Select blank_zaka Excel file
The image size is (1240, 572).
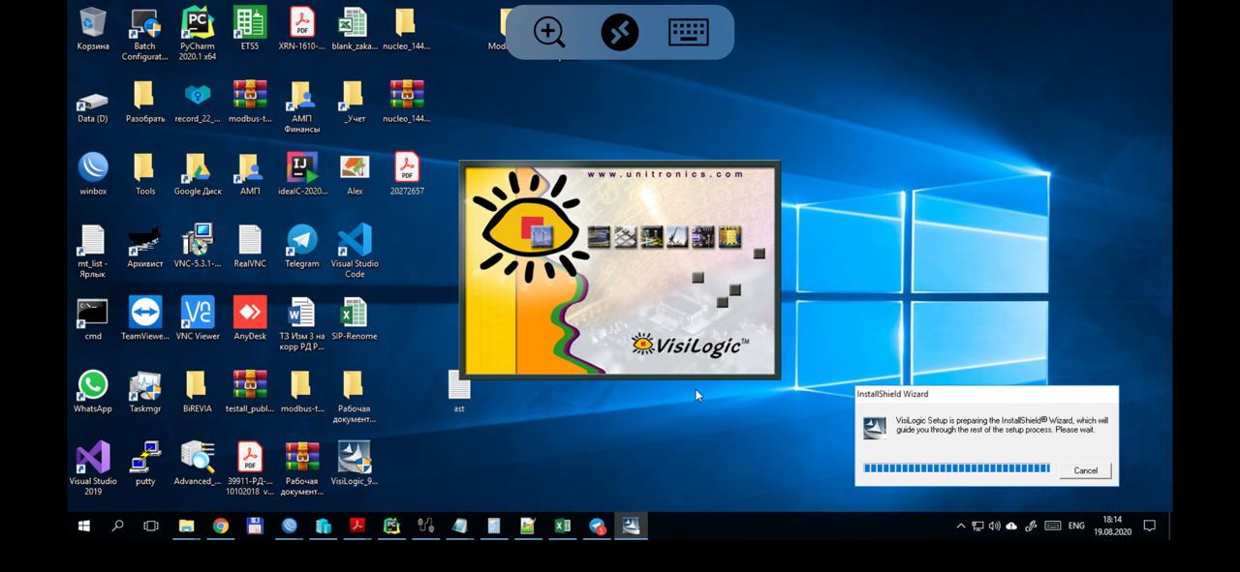pos(354,29)
